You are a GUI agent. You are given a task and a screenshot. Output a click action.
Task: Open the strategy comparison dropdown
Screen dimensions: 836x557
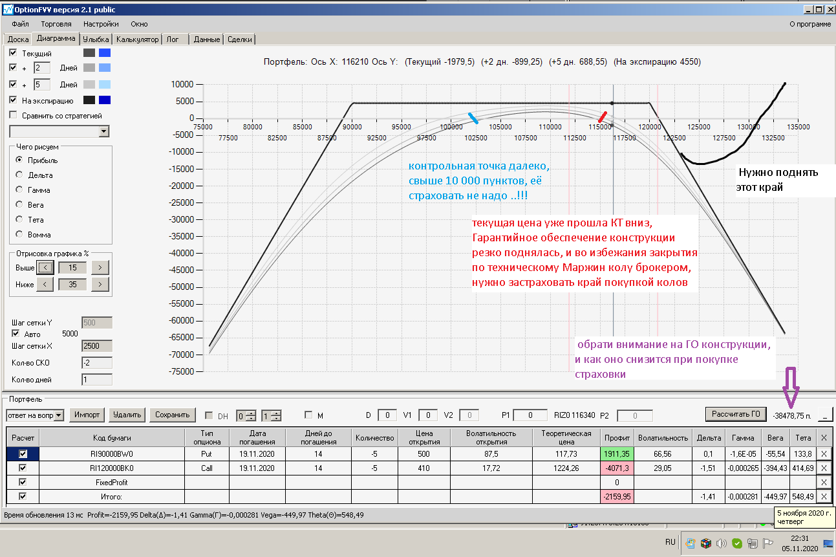[105, 132]
